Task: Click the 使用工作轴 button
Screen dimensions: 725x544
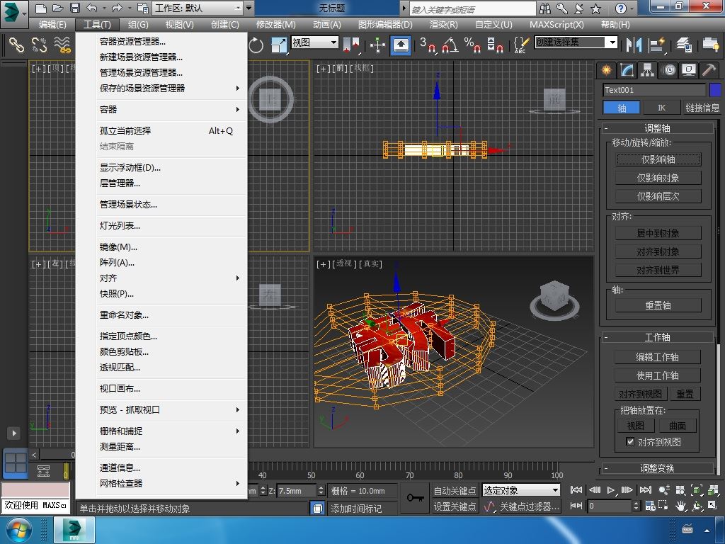Action: tap(657, 375)
